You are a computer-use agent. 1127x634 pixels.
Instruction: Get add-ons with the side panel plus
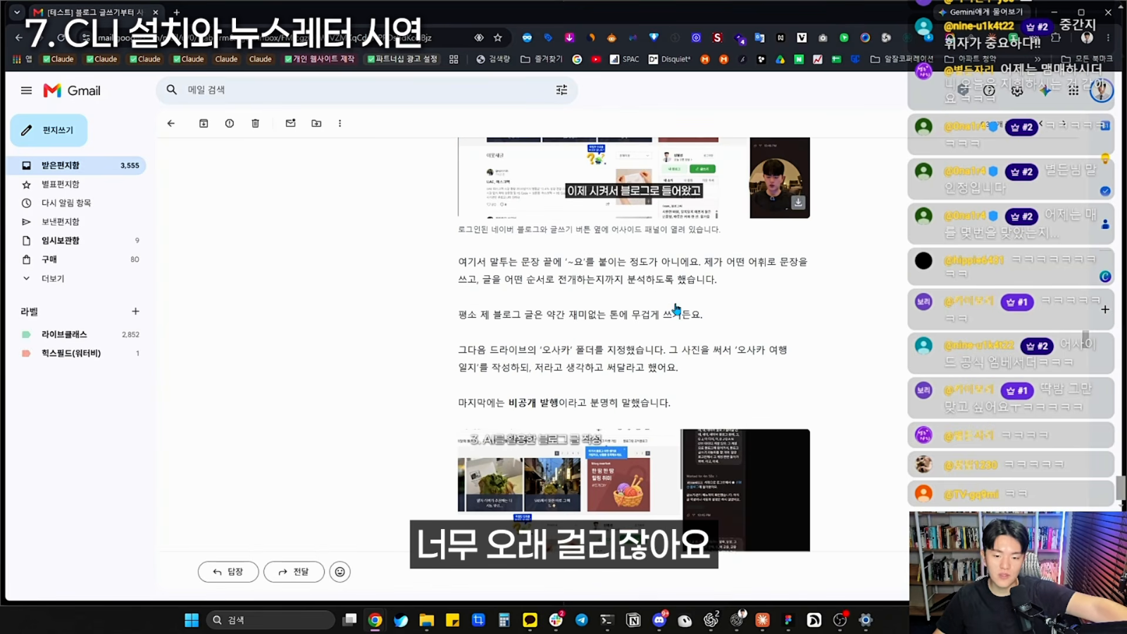1105,309
